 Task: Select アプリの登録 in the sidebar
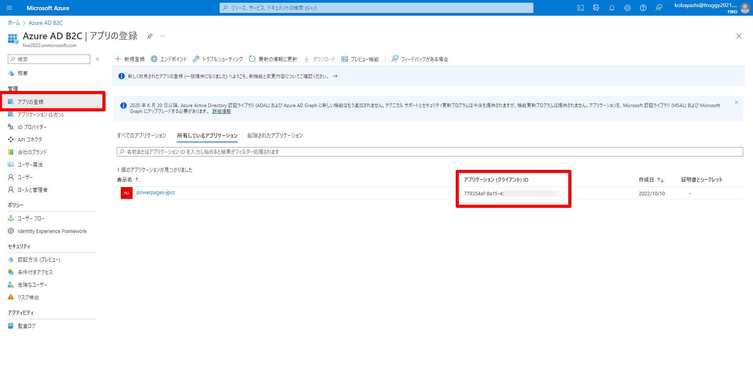point(52,102)
